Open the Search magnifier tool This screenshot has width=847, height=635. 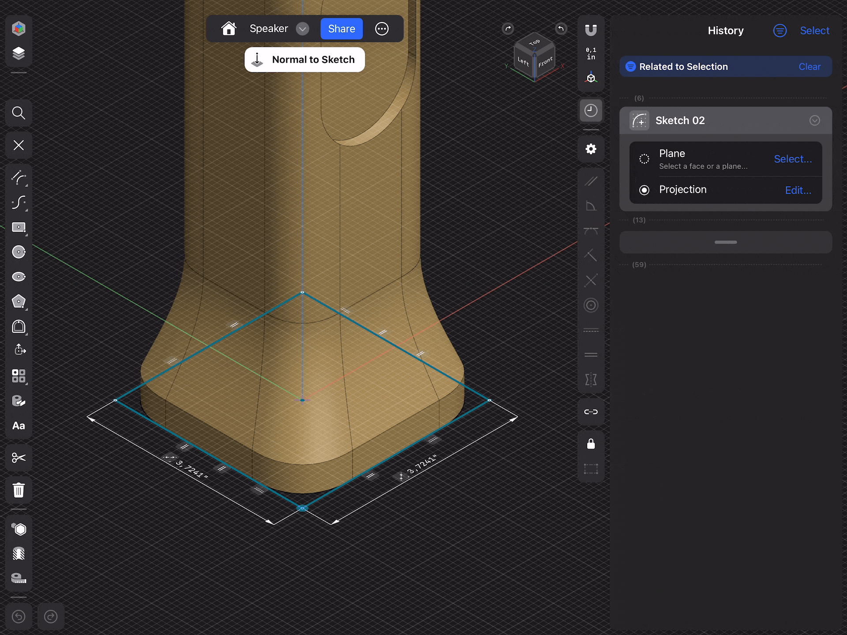[x=19, y=113]
